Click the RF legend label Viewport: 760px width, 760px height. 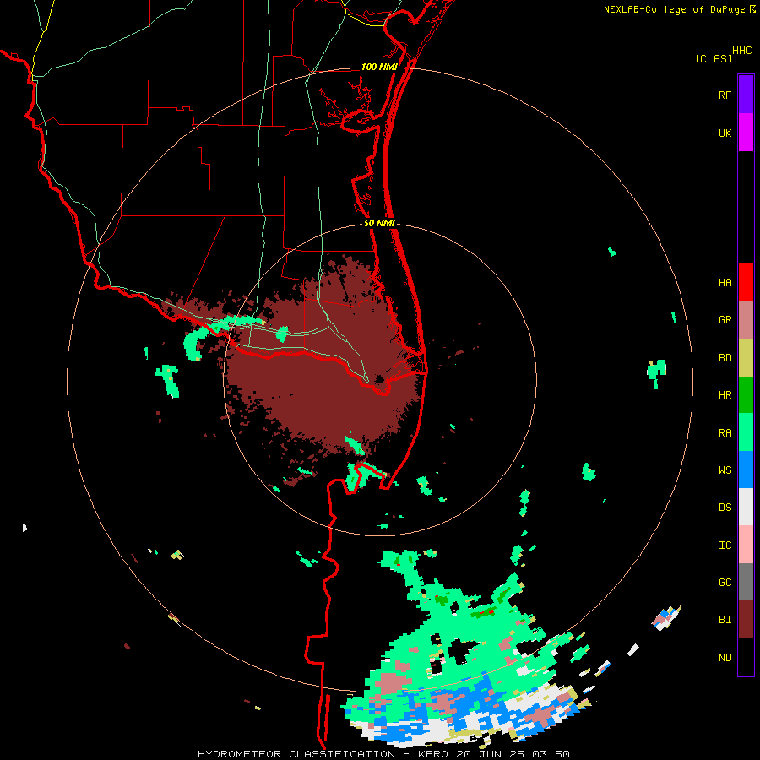point(725,95)
